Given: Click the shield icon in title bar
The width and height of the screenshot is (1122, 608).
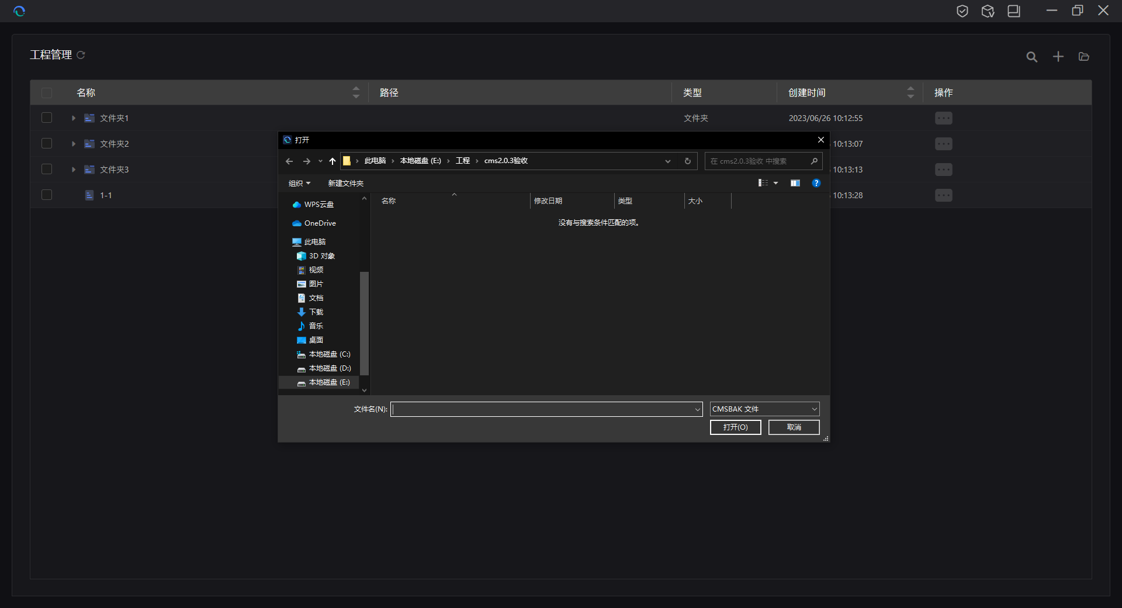Looking at the screenshot, I should click(962, 11).
